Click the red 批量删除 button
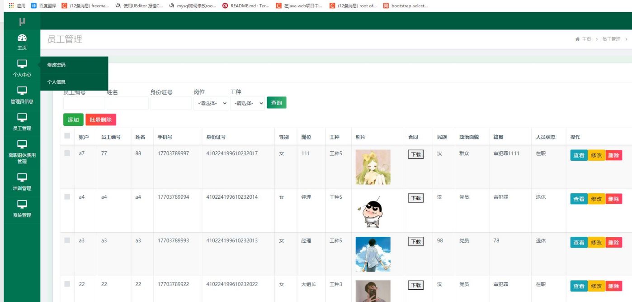 [x=101, y=120]
